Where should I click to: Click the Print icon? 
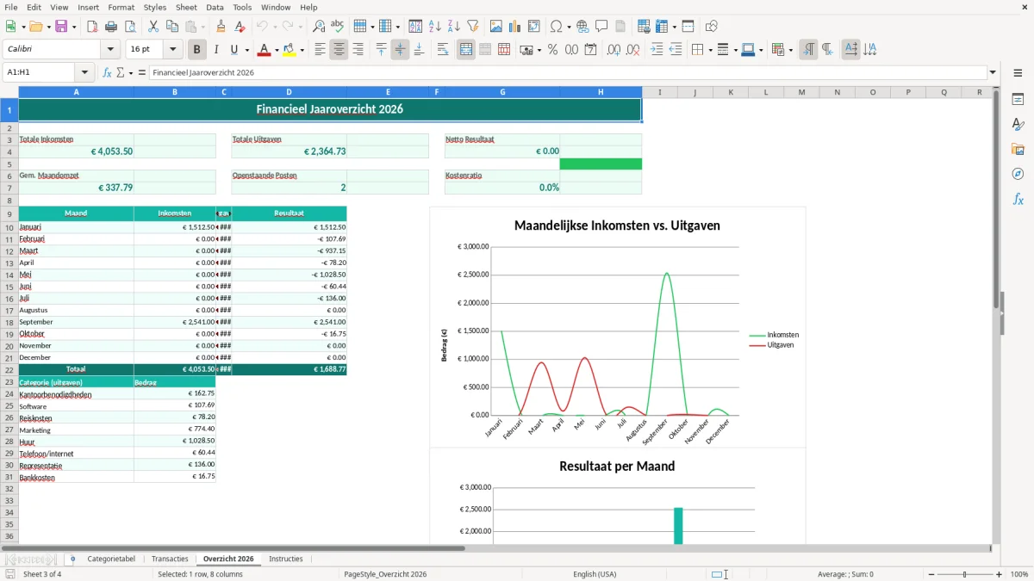tap(111, 27)
